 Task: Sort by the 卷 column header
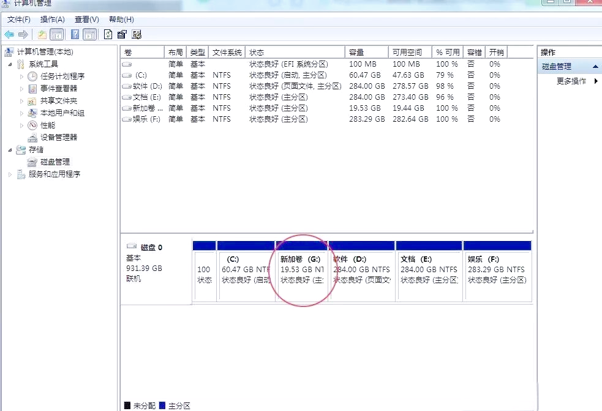pos(143,52)
